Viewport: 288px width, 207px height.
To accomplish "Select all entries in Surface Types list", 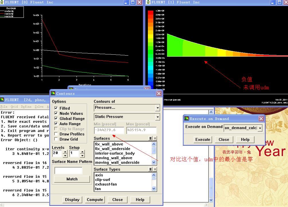I will (x=150, y=169).
